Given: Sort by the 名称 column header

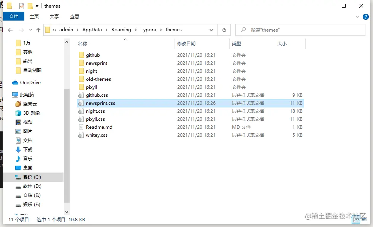Looking at the screenshot, I should coord(83,43).
